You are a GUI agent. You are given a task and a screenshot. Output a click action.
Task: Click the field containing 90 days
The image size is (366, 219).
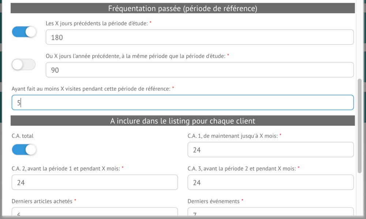coord(199,70)
